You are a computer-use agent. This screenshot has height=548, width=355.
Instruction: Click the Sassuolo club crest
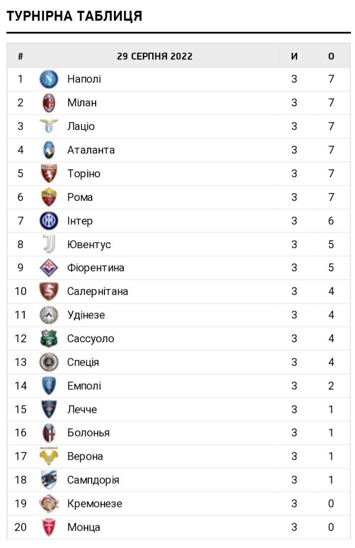(x=49, y=339)
